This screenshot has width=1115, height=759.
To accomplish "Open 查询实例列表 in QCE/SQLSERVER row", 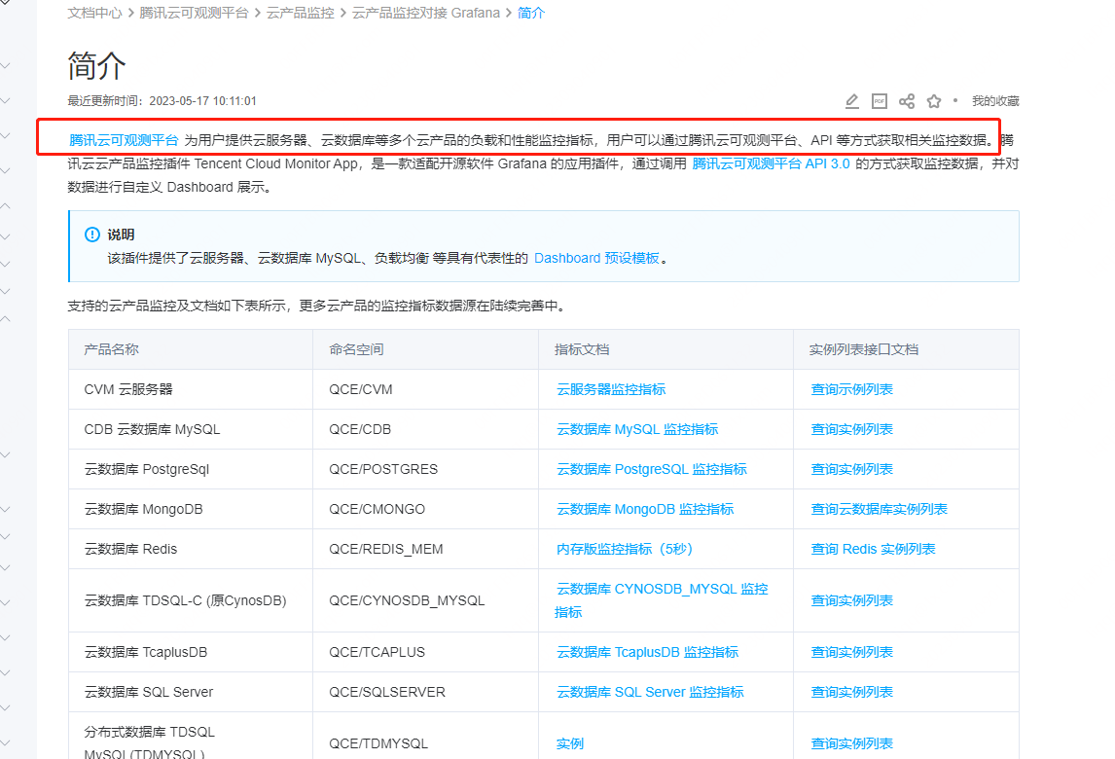I will pos(852,692).
